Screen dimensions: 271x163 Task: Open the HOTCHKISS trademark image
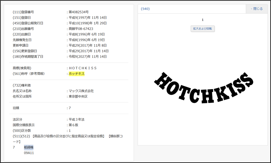tap(204, 88)
